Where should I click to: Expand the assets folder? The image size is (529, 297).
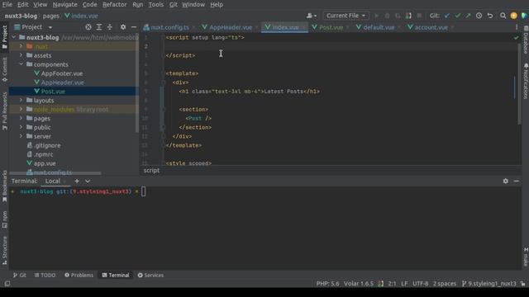[21, 55]
